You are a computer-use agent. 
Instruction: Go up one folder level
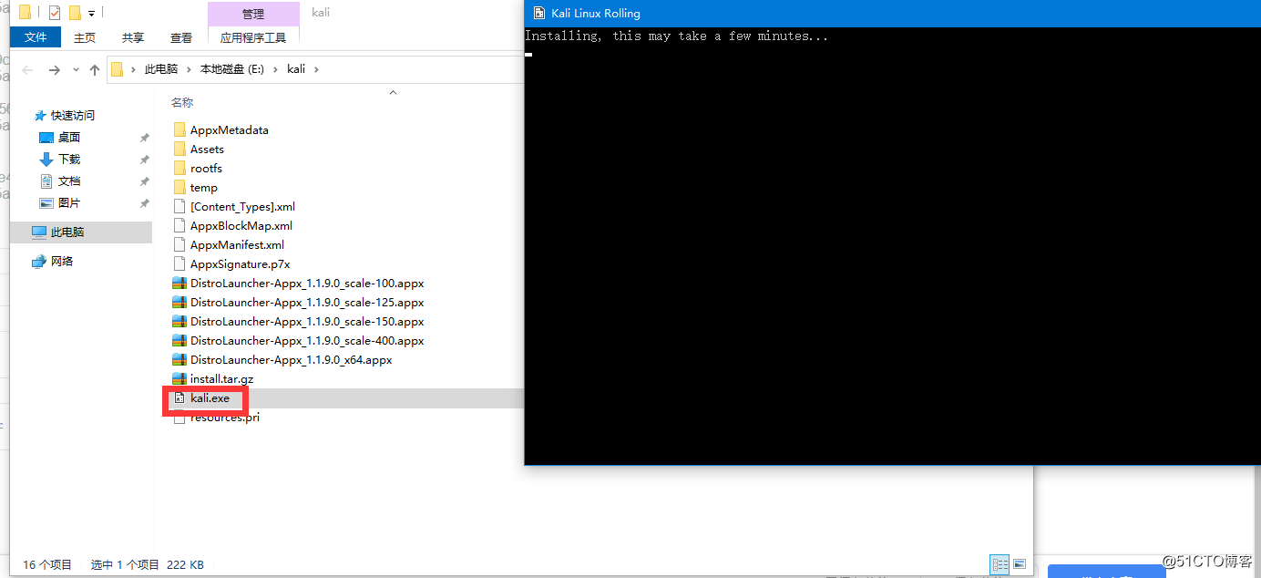[95, 70]
